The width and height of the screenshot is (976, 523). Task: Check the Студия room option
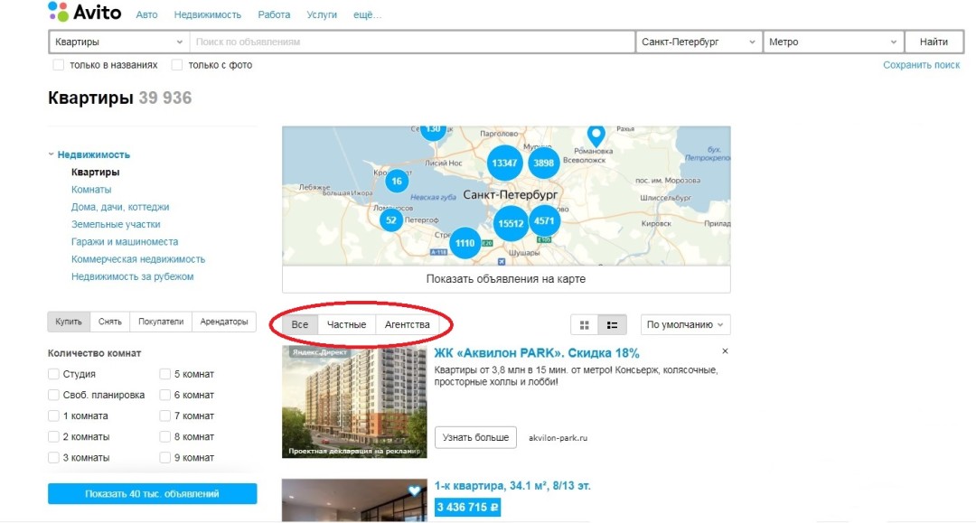pyautogui.click(x=54, y=374)
